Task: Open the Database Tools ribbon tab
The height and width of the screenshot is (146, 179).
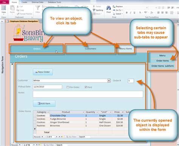Action: click(x=54, y=2)
